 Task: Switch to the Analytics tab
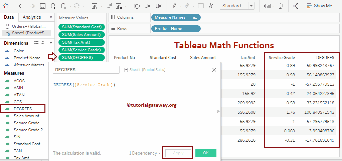tap(32, 17)
